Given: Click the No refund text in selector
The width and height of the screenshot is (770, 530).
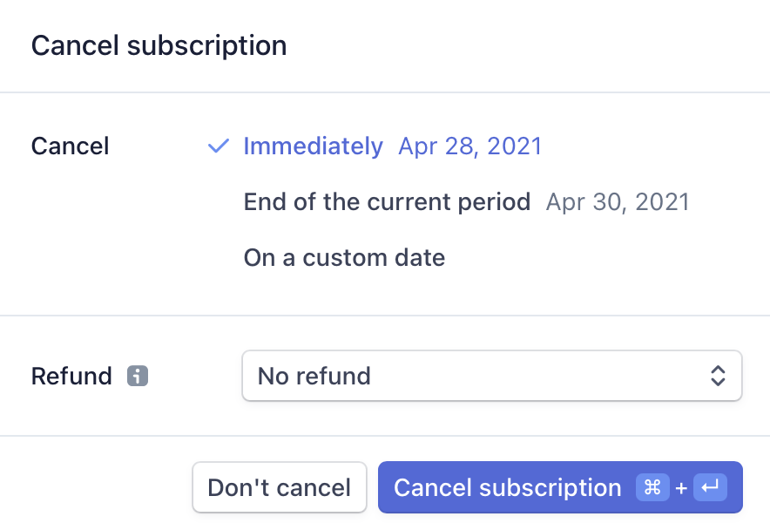Looking at the screenshot, I should tap(314, 376).
